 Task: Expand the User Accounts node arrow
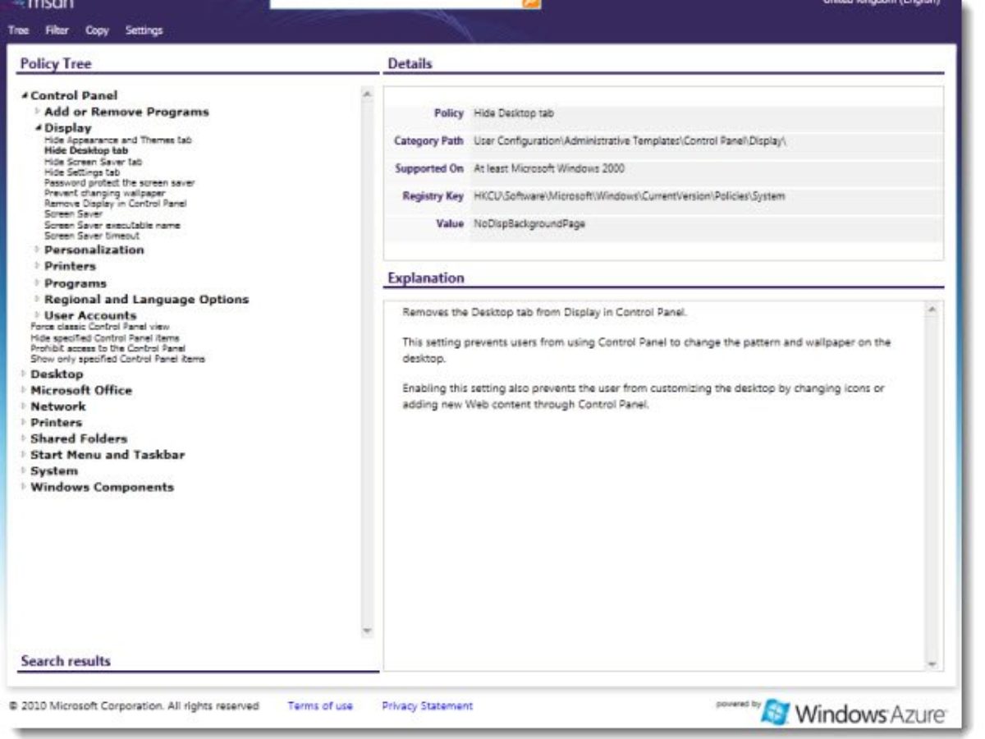coord(38,315)
